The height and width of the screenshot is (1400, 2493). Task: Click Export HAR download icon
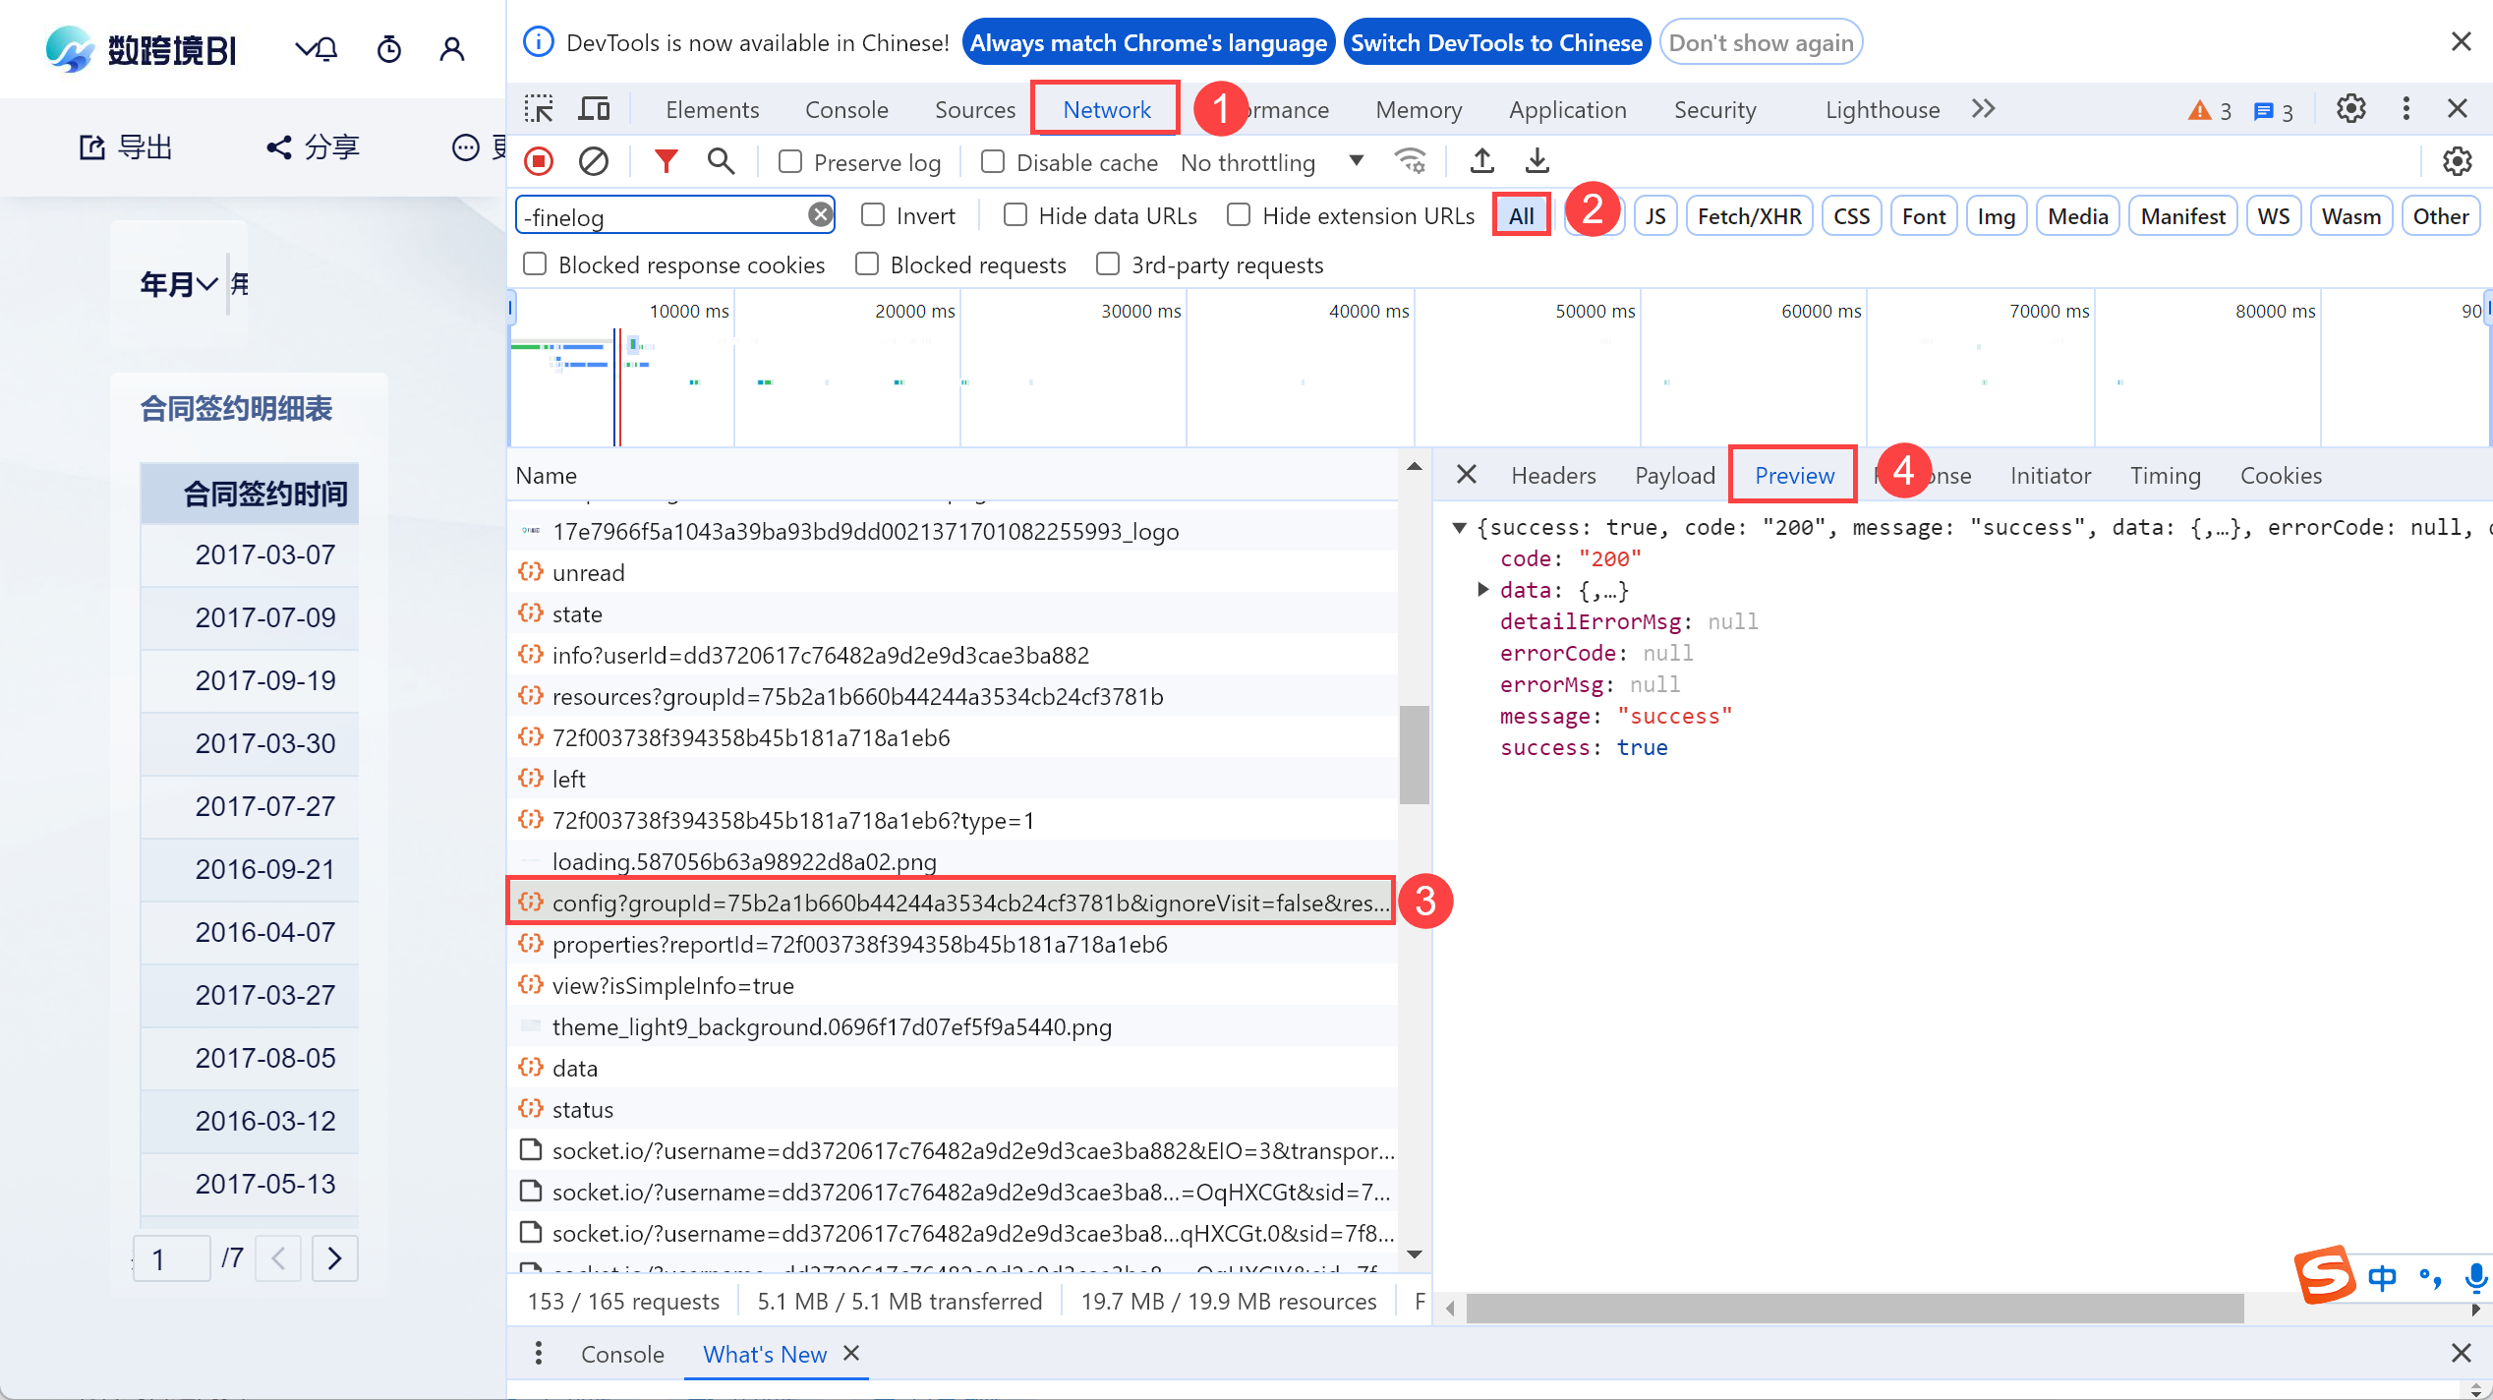pyautogui.click(x=1536, y=161)
